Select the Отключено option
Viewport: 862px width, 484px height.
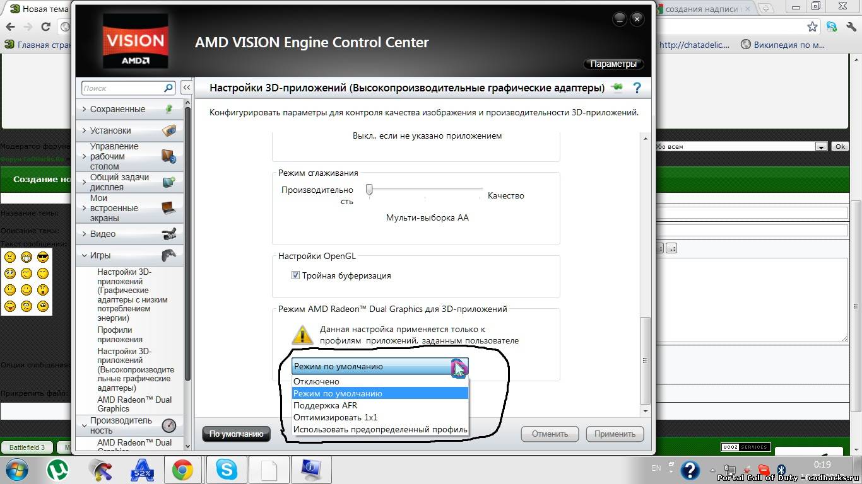[381, 381]
